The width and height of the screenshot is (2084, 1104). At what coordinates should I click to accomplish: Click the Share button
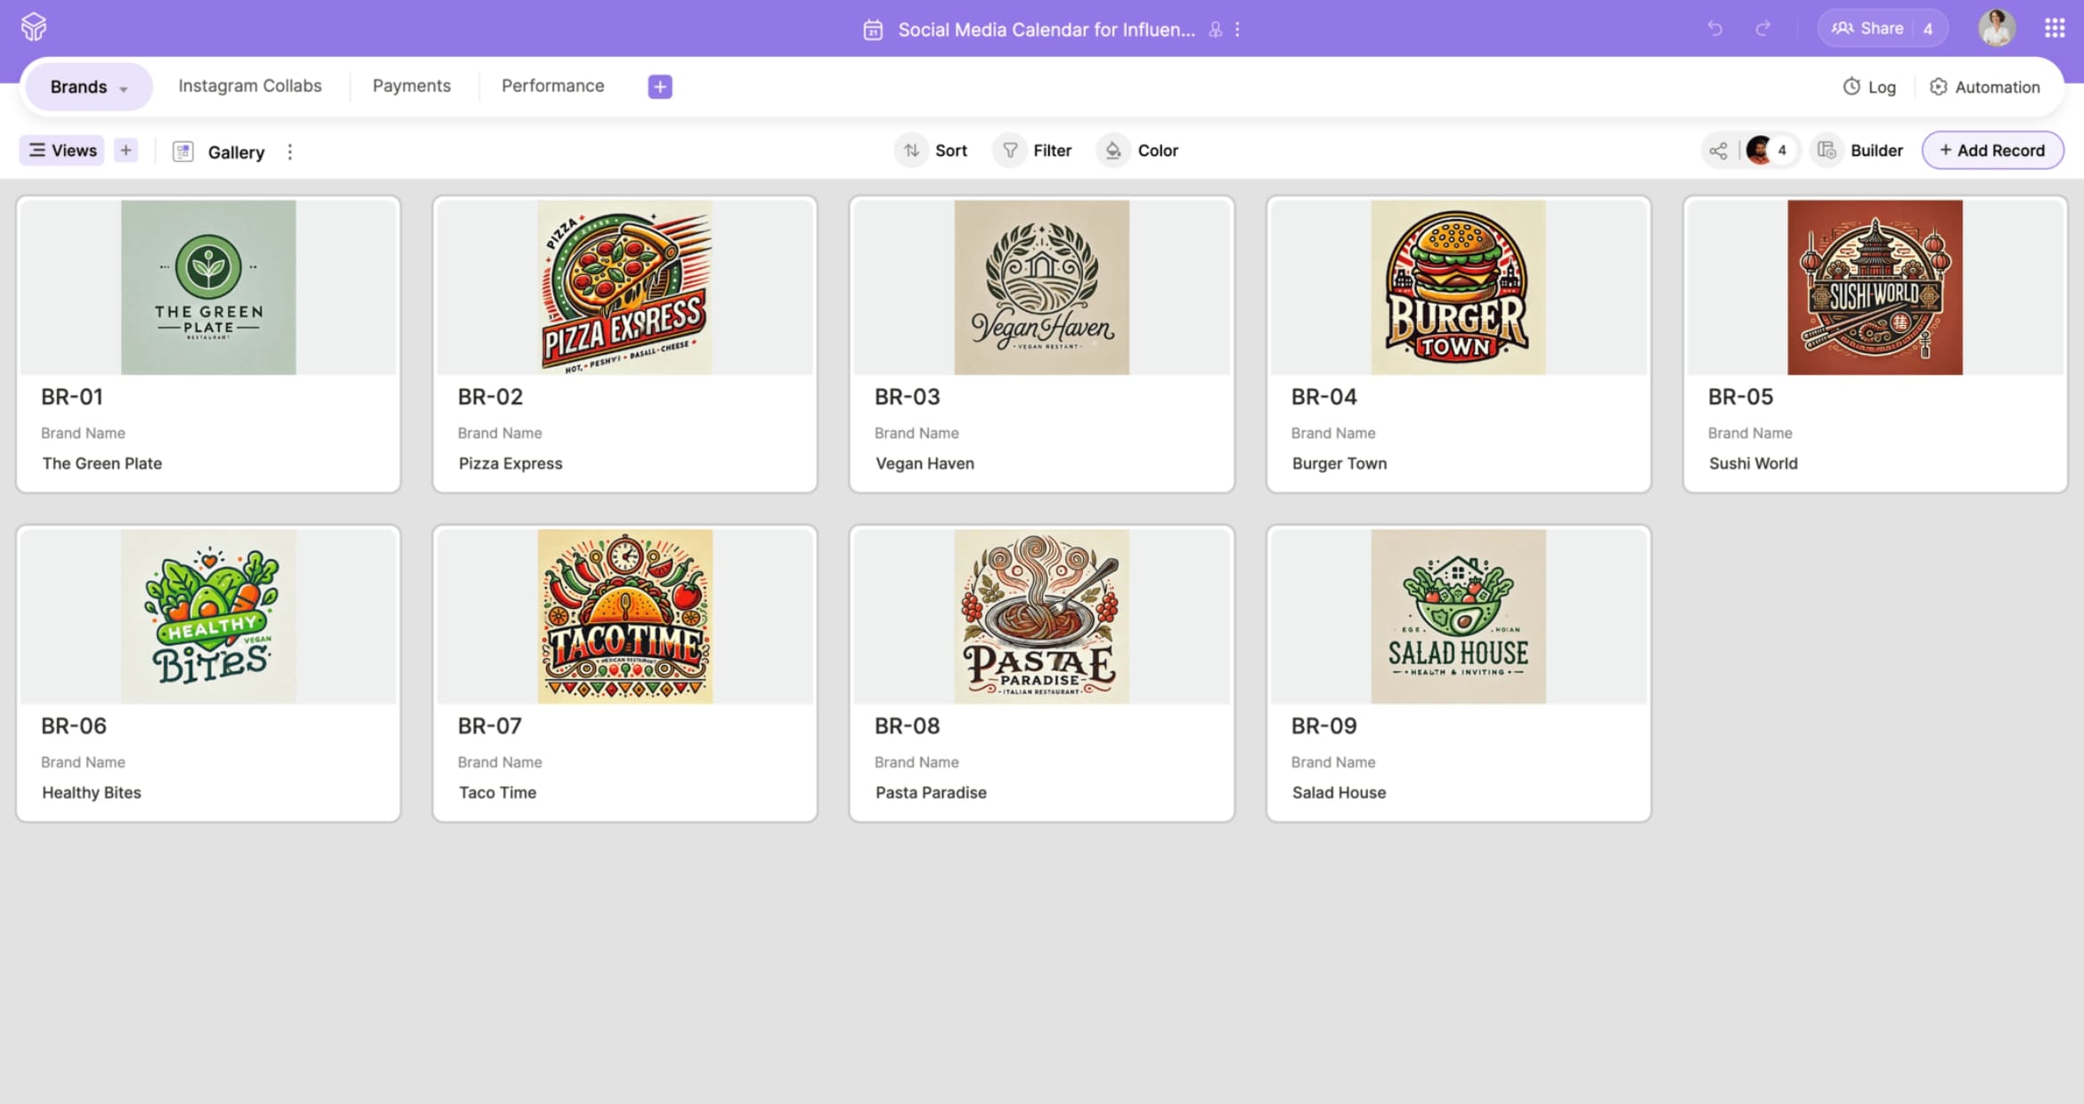coord(1868,28)
